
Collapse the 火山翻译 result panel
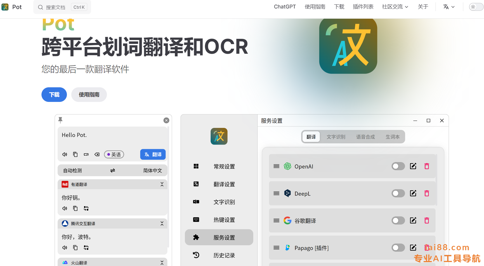pyautogui.click(x=162, y=263)
